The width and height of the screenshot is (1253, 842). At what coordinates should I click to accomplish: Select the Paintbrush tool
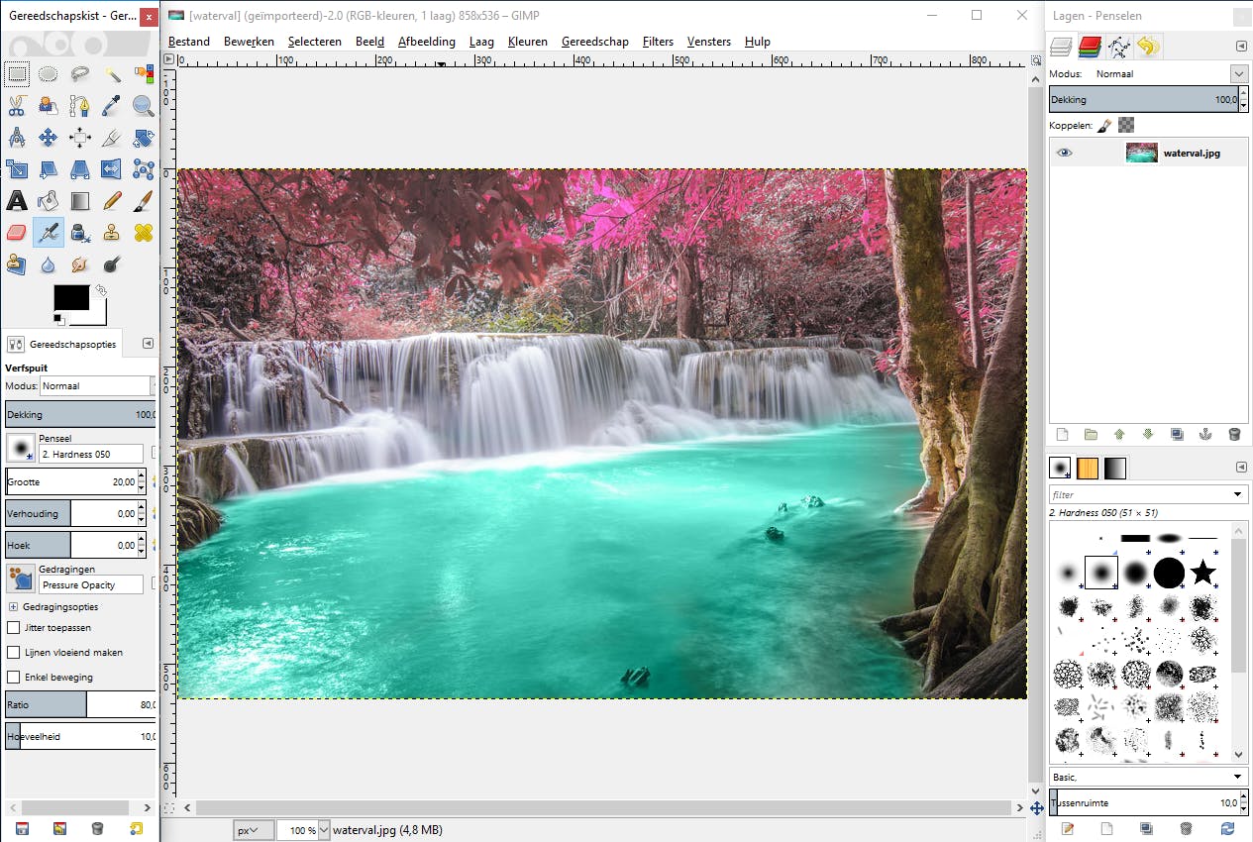144,201
